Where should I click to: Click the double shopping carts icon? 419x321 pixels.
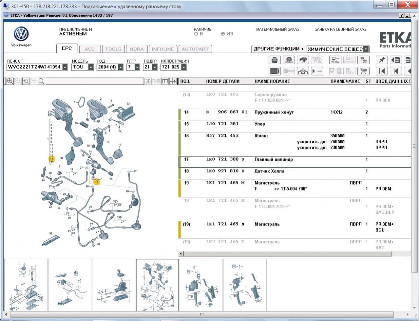tap(363, 60)
